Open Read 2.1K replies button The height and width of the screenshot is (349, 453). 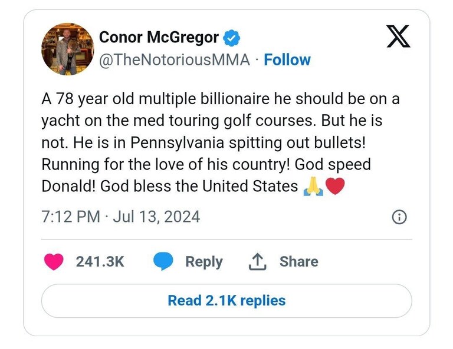226,301
